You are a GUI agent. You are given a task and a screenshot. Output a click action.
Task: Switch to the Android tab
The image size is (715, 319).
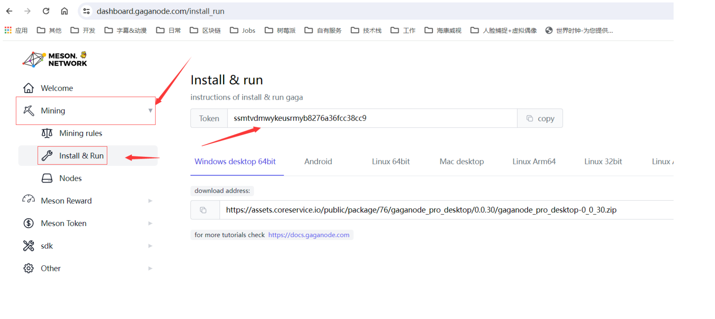pyautogui.click(x=318, y=161)
